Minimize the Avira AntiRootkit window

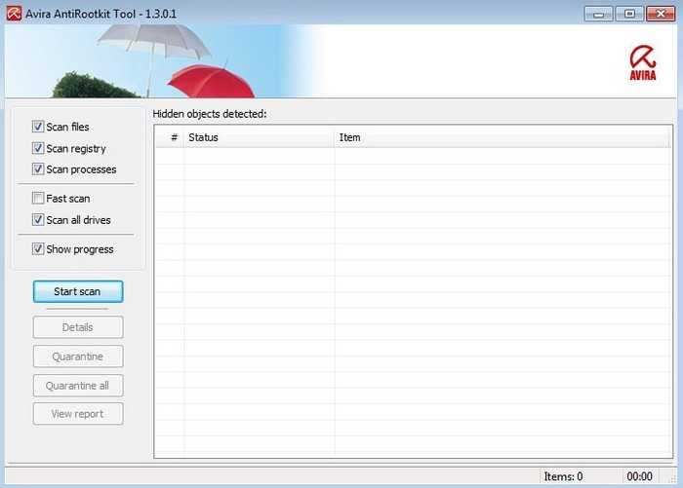coord(598,14)
